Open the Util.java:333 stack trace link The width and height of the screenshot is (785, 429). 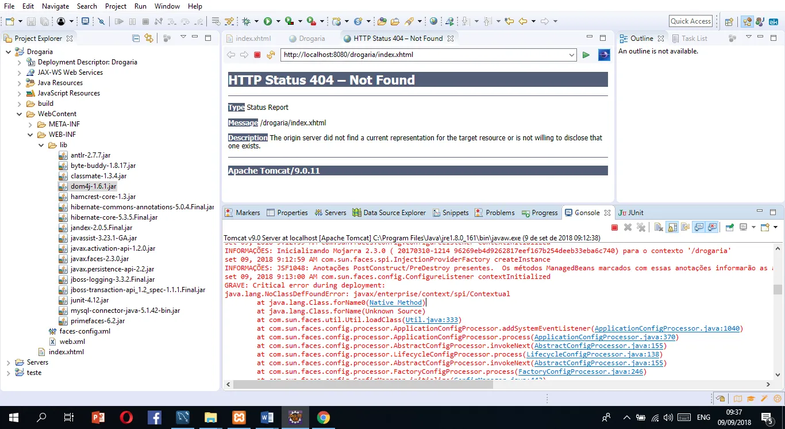[431, 320]
